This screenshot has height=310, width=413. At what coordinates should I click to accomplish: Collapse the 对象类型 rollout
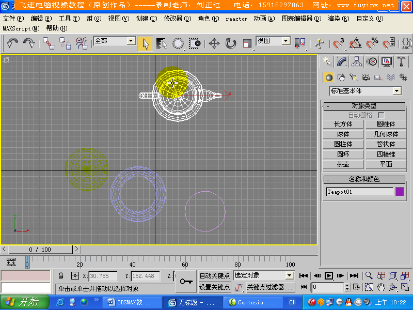pos(364,106)
